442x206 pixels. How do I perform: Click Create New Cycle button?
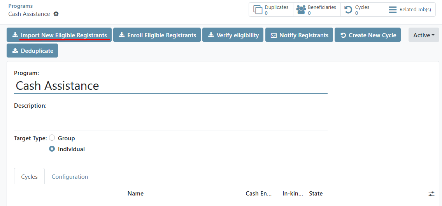pos(367,35)
